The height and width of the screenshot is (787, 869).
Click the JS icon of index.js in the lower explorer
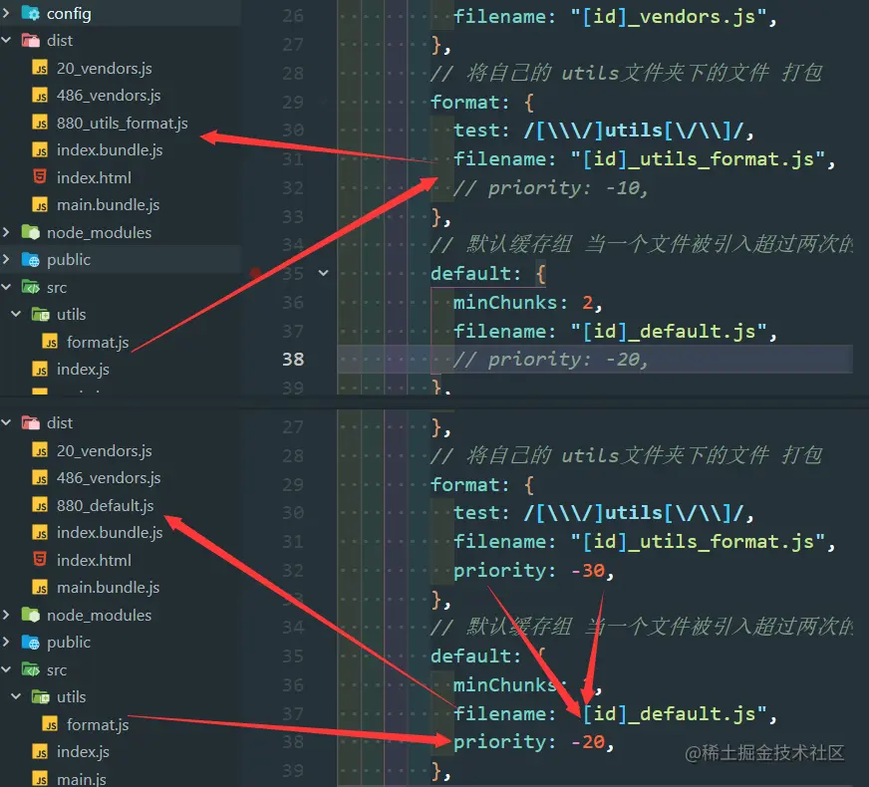coord(40,752)
